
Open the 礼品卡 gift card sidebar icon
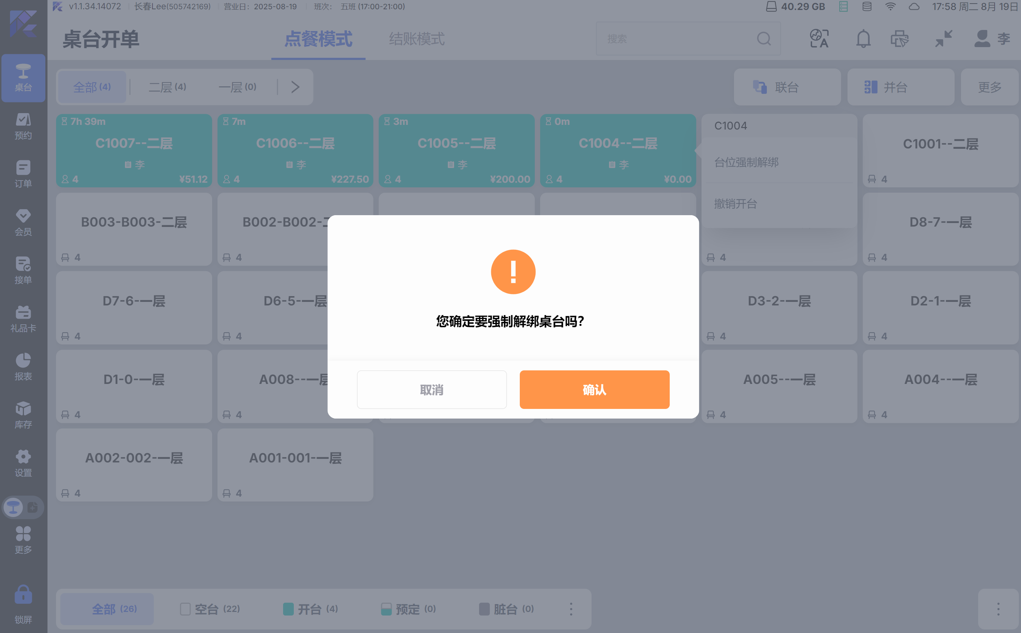(23, 319)
